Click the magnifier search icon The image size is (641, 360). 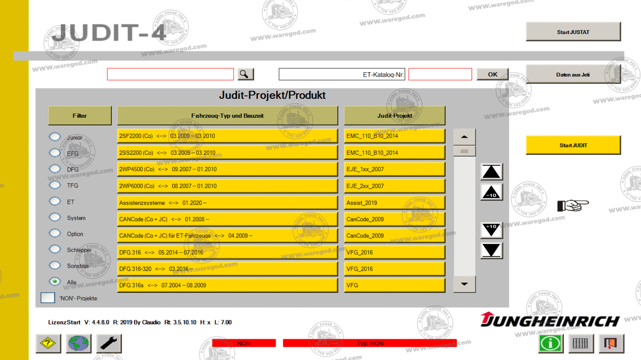pos(245,74)
